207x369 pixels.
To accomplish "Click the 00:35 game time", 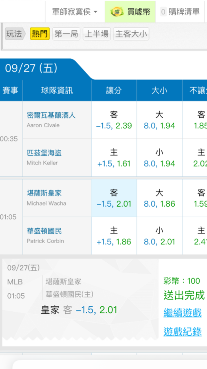I will click(9, 139).
